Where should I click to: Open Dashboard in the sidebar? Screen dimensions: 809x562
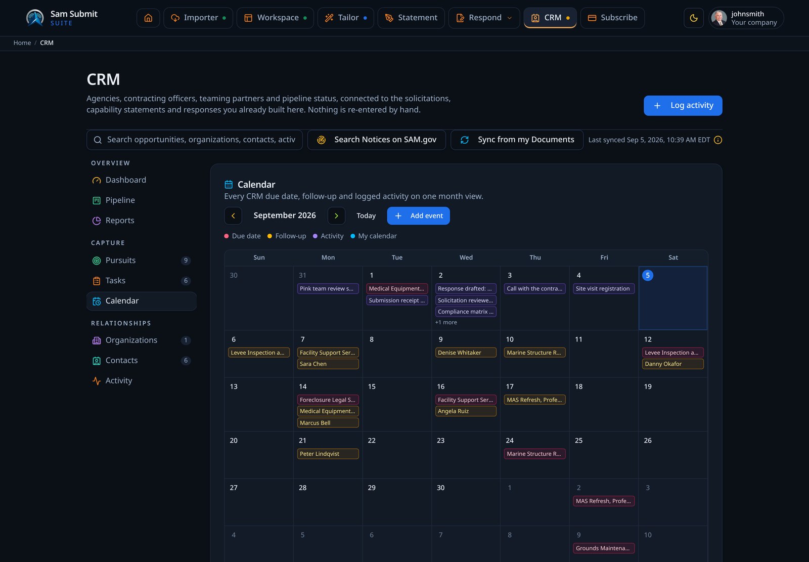coord(142,180)
